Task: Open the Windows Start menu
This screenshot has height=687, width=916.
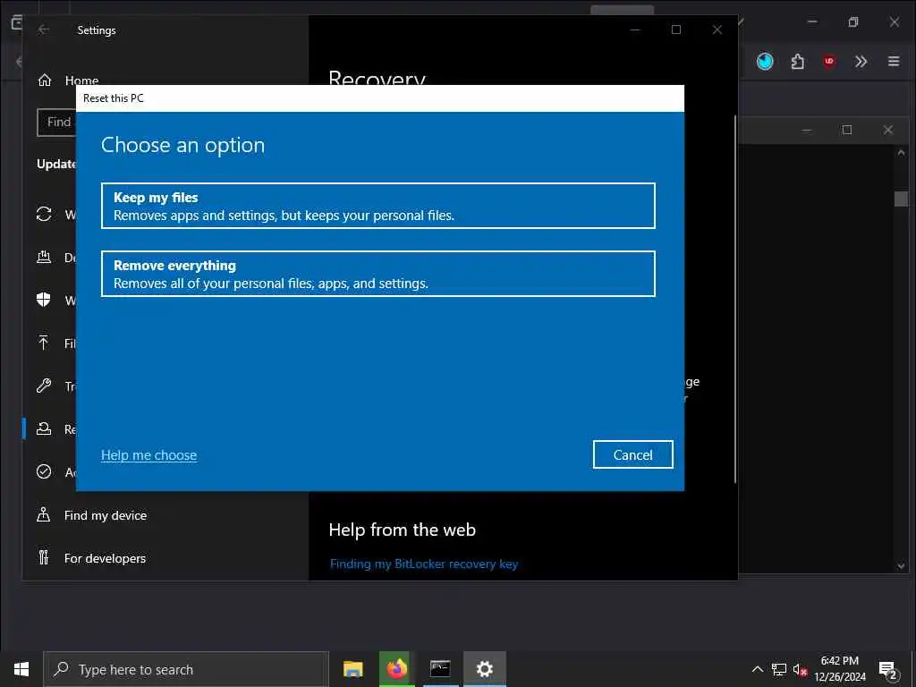Action: click(21, 669)
